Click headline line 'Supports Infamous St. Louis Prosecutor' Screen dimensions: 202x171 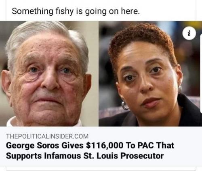(85, 156)
